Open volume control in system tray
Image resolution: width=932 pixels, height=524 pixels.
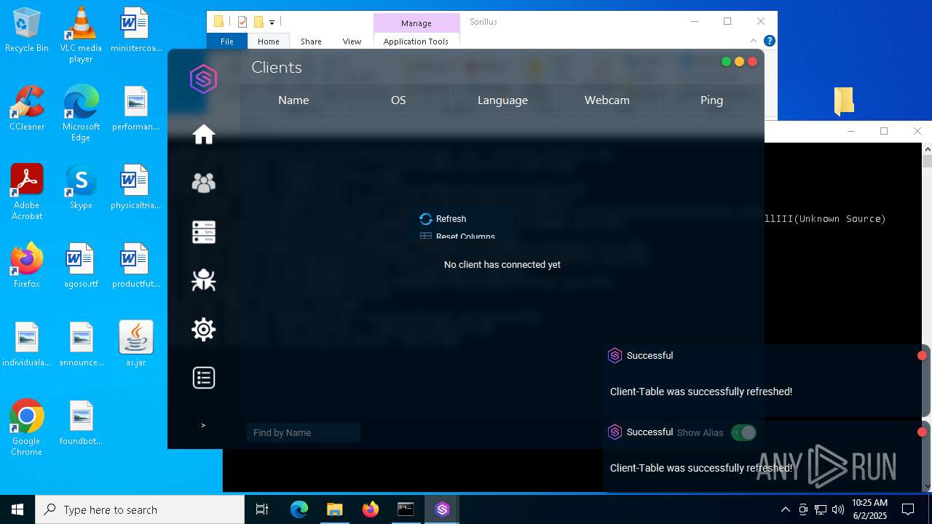[x=838, y=509]
